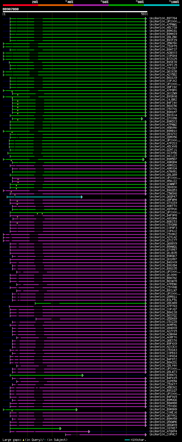Open hit UniRef100_B9H5D7
This screenshot has height=442, width=182.
(163, 159)
